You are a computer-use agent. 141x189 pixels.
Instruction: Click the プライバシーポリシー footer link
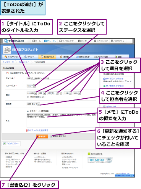coord(13,164)
